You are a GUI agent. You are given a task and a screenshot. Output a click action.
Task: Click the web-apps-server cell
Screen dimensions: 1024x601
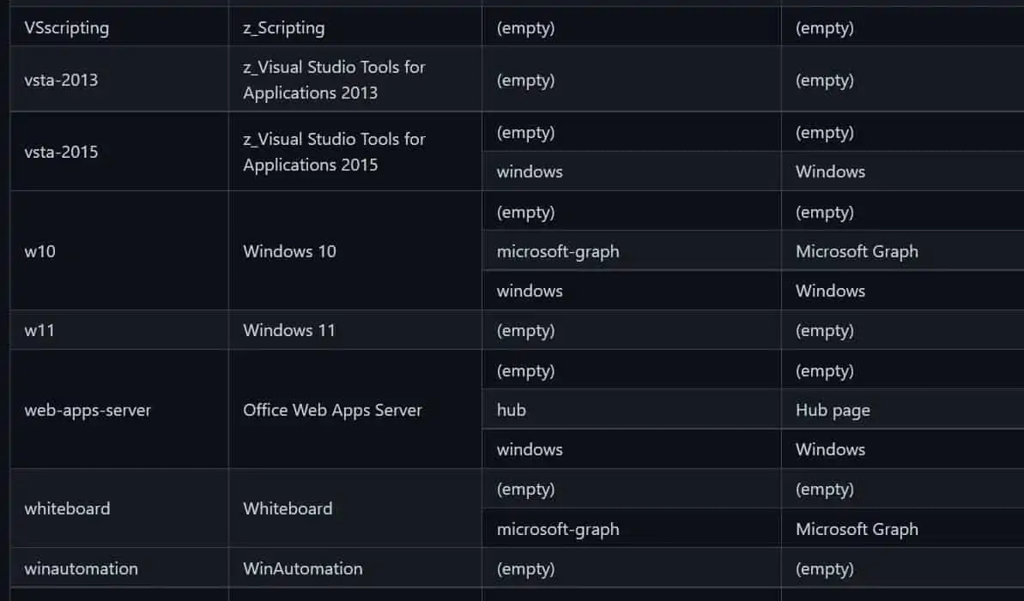pyautogui.click(x=88, y=410)
